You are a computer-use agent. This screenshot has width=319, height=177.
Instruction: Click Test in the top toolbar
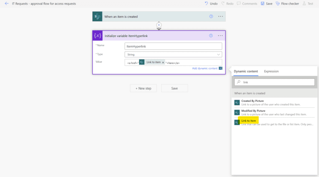(x=308, y=3)
